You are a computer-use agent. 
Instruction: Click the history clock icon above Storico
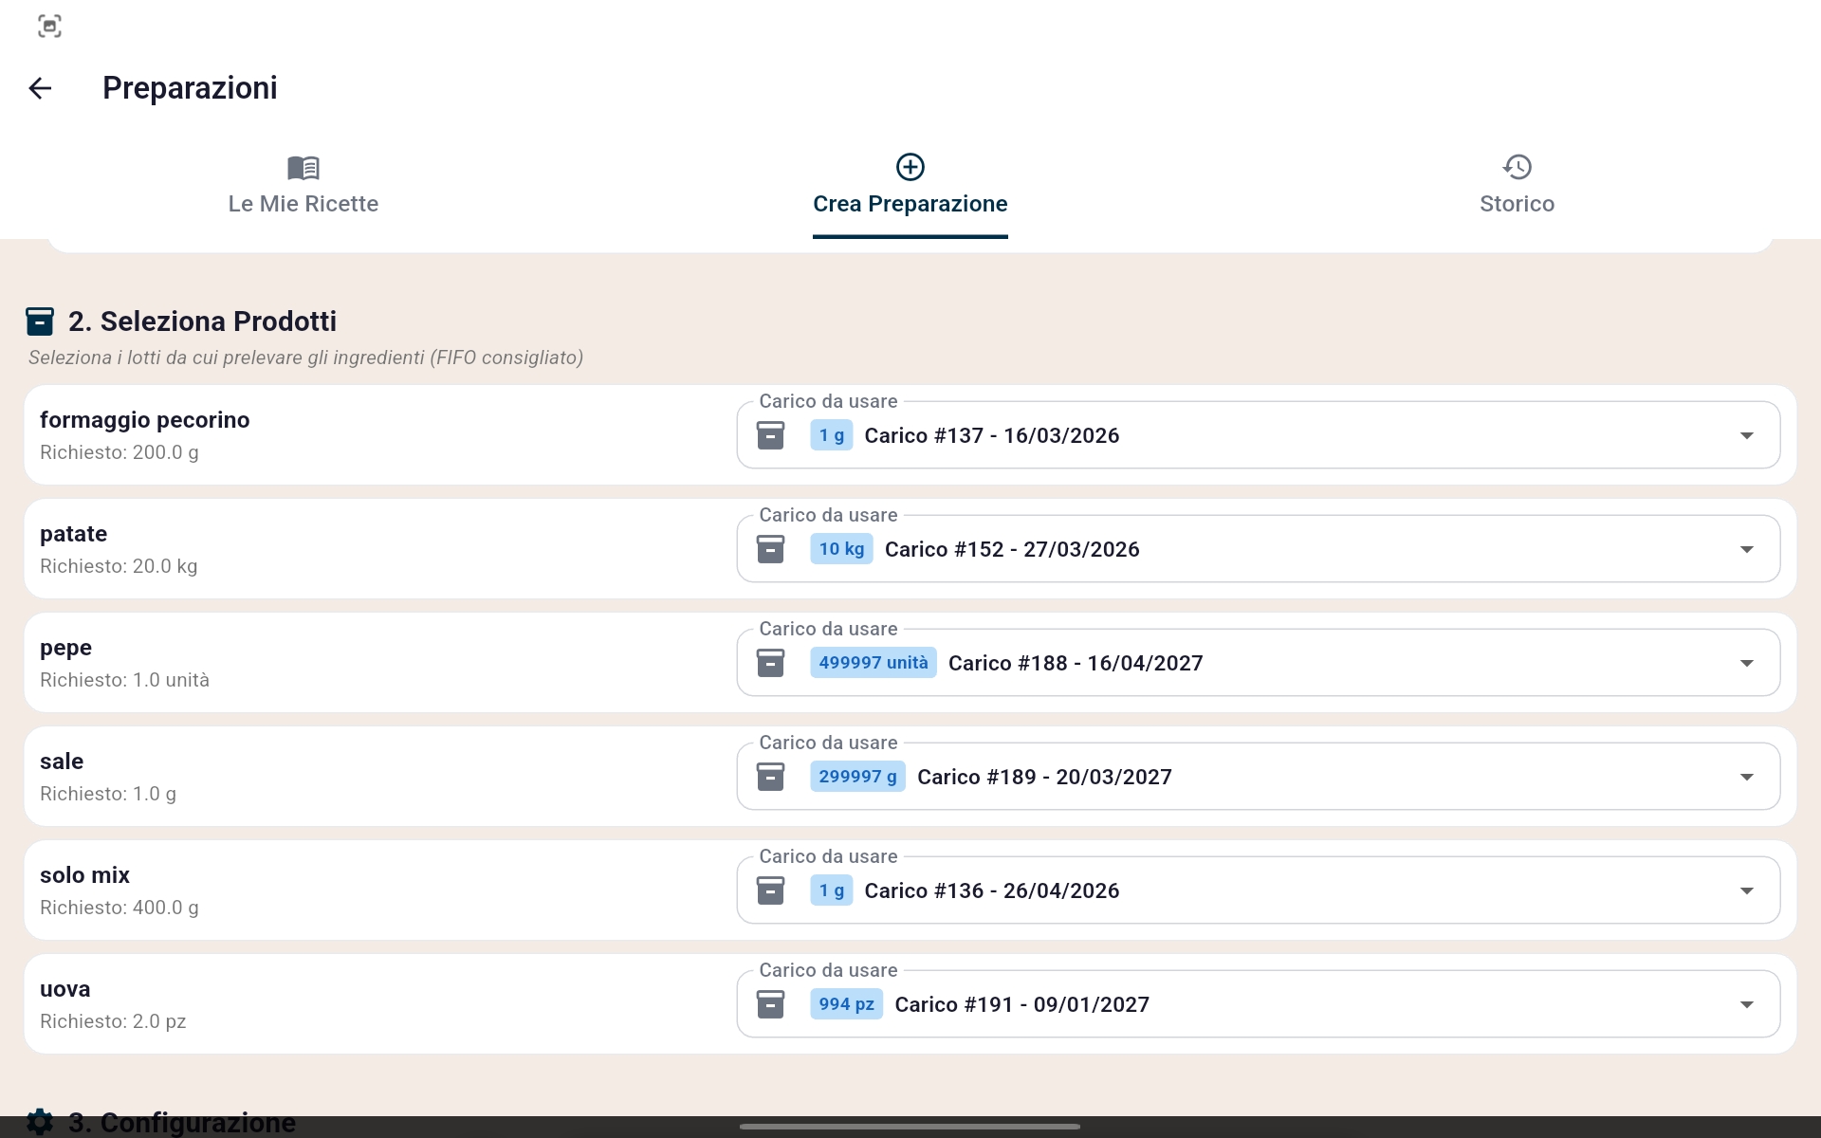pyautogui.click(x=1517, y=167)
